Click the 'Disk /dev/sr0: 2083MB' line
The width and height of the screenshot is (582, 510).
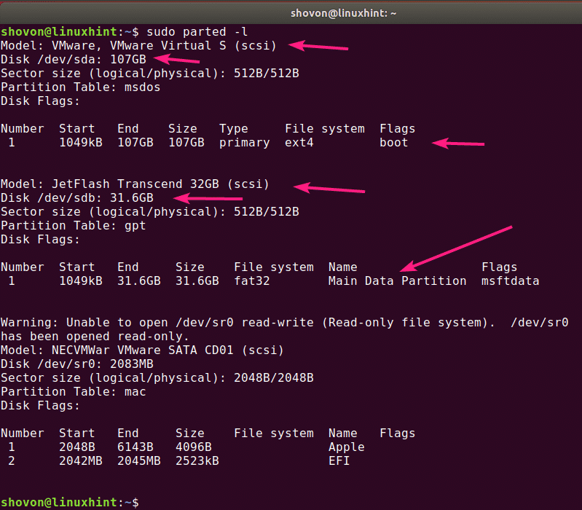(x=77, y=364)
